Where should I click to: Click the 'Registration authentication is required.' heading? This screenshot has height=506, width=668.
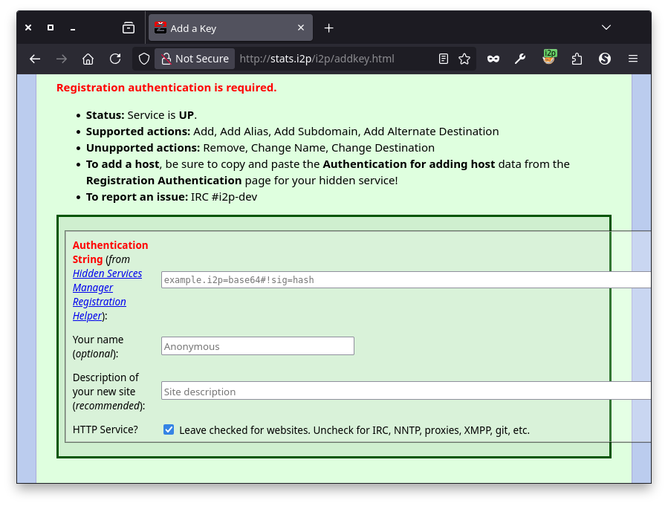tap(166, 88)
